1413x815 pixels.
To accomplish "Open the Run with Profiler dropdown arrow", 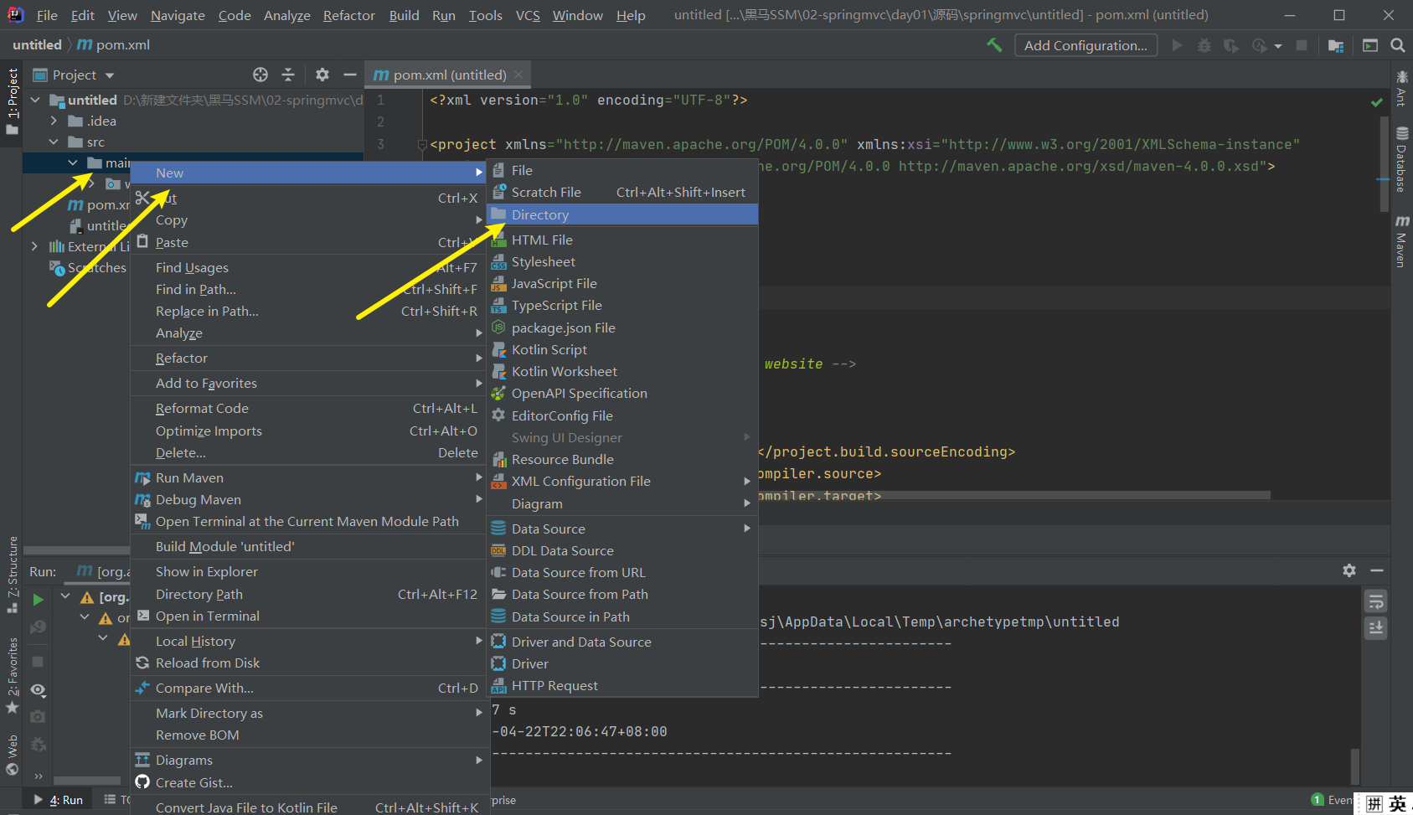I will [x=1278, y=46].
